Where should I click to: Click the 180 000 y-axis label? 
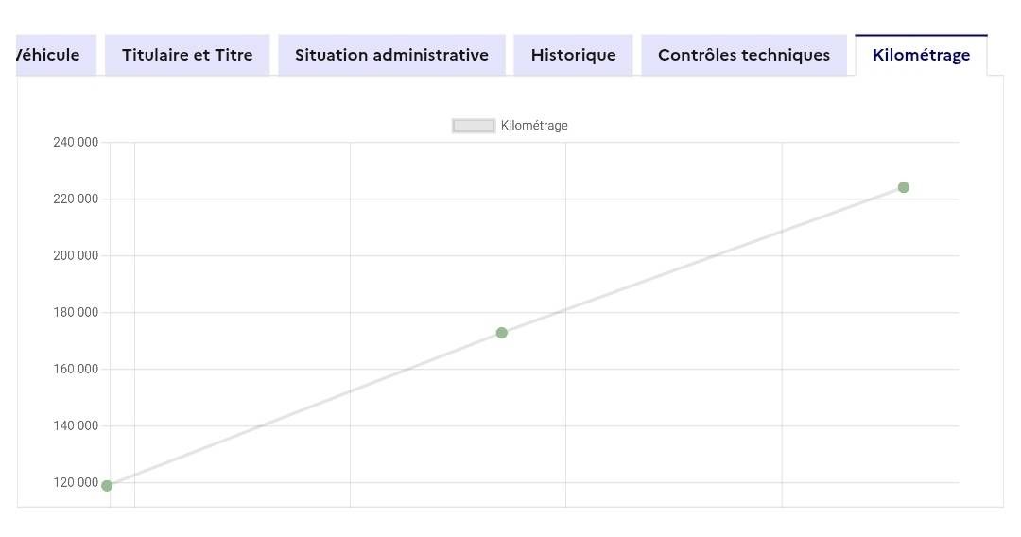(x=76, y=313)
